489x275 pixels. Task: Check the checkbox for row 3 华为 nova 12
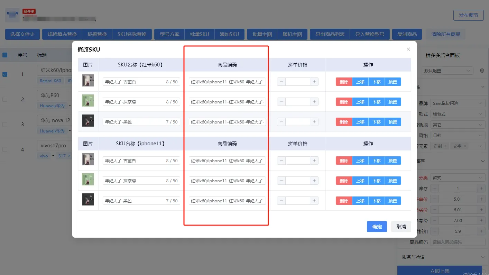point(5,124)
